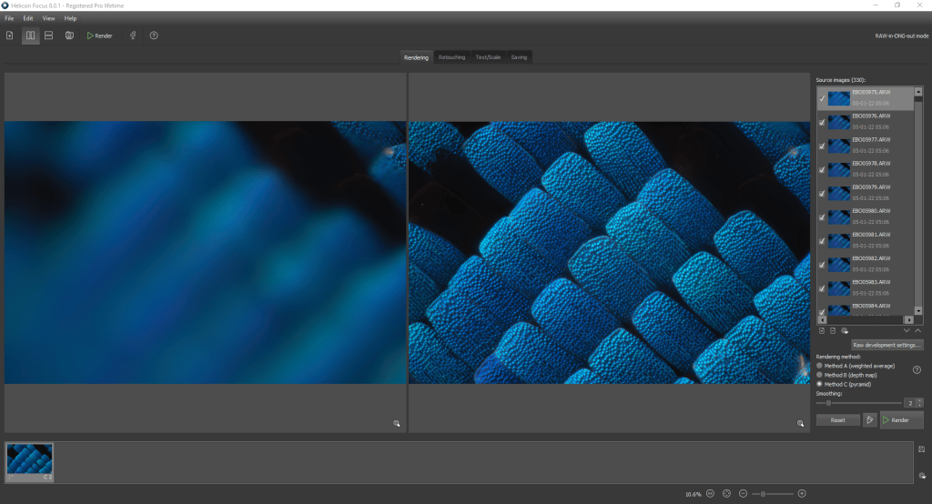Switch to the Retouching tab
The image size is (932, 504).
click(x=451, y=57)
